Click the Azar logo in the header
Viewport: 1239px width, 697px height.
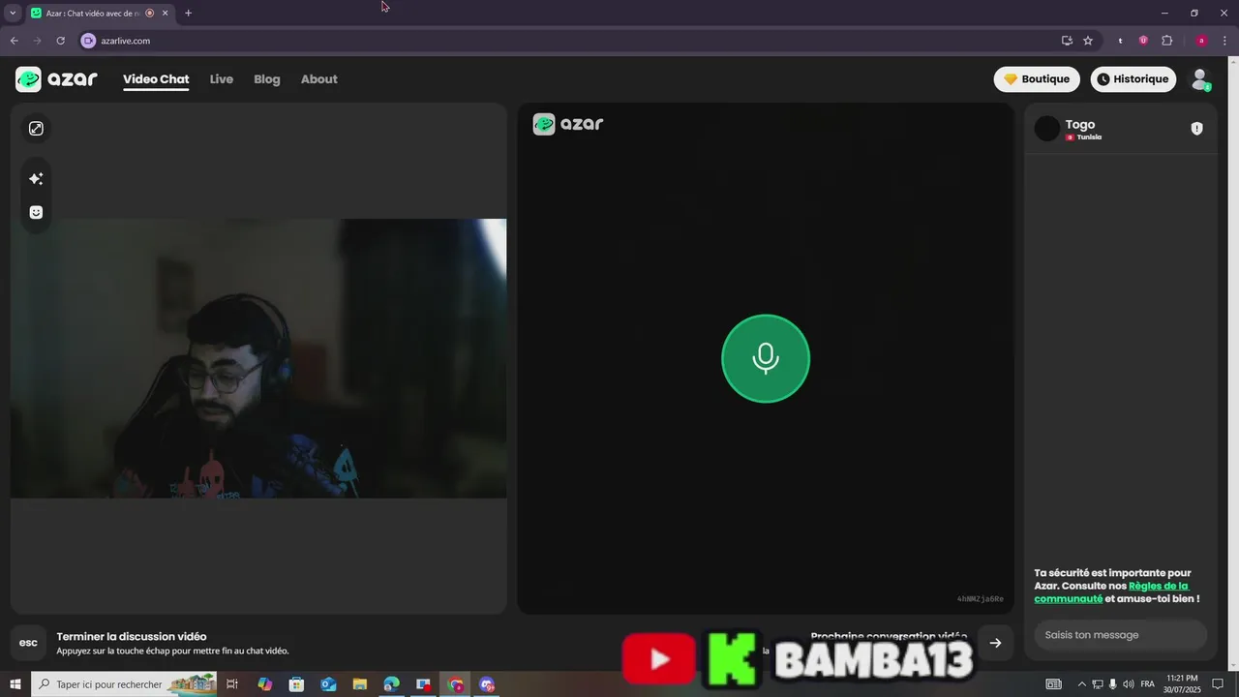[x=57, y=79]
